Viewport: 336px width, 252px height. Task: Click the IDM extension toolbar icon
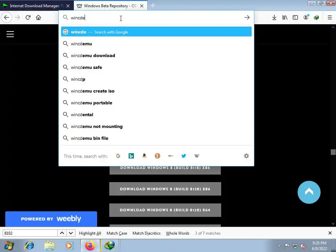tap(316, 17)
